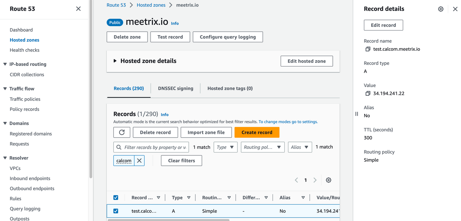Switch to Hosted zone tags tab

click(x=230, y=88)
